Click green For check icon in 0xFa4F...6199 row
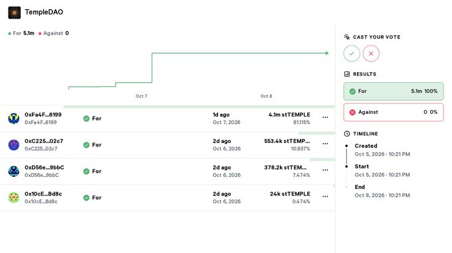The height and width of the screenshot is (253, 452). (x=86, y=119)
